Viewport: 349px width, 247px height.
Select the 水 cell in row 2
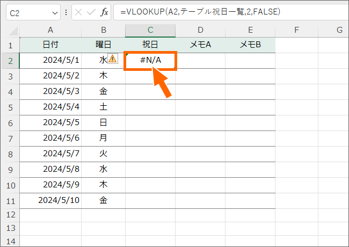[x=104, y=61]
